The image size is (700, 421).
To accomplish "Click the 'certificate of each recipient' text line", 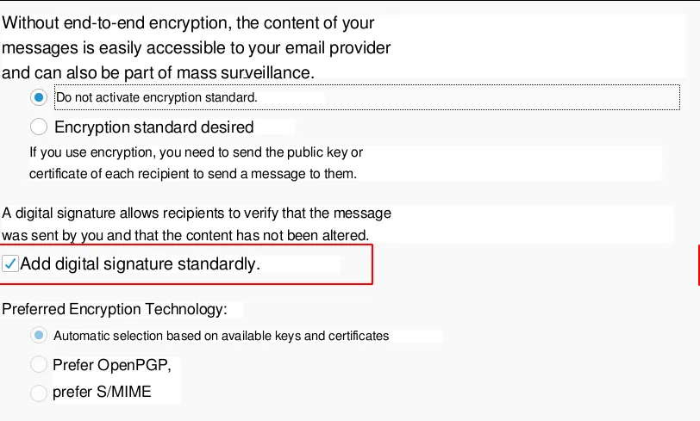I will (x=192, y=174).
